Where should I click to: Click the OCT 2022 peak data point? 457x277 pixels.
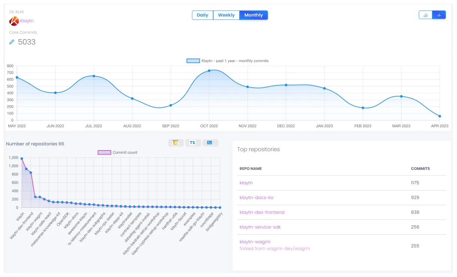(x=209, y=70)
